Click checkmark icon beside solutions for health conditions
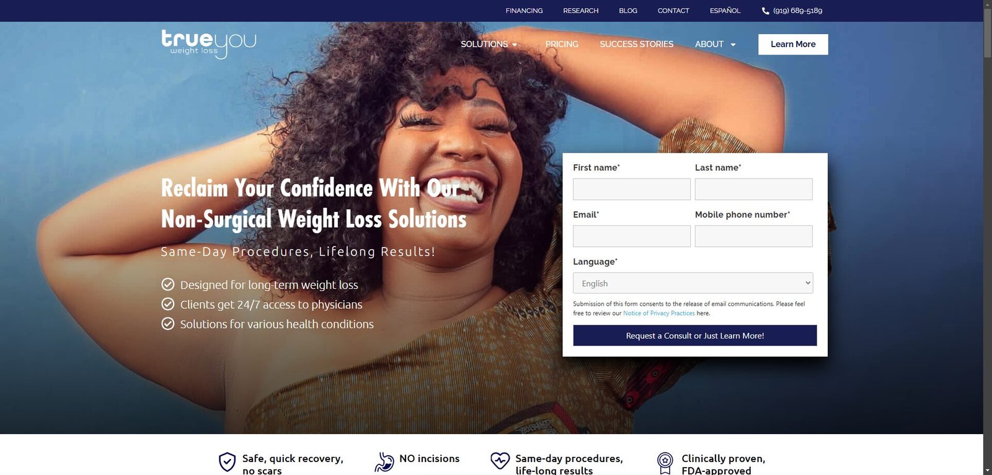 coord(168,324)
